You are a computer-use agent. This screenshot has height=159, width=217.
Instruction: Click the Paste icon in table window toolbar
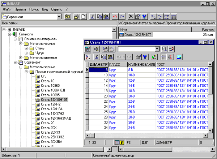(110, 57)
